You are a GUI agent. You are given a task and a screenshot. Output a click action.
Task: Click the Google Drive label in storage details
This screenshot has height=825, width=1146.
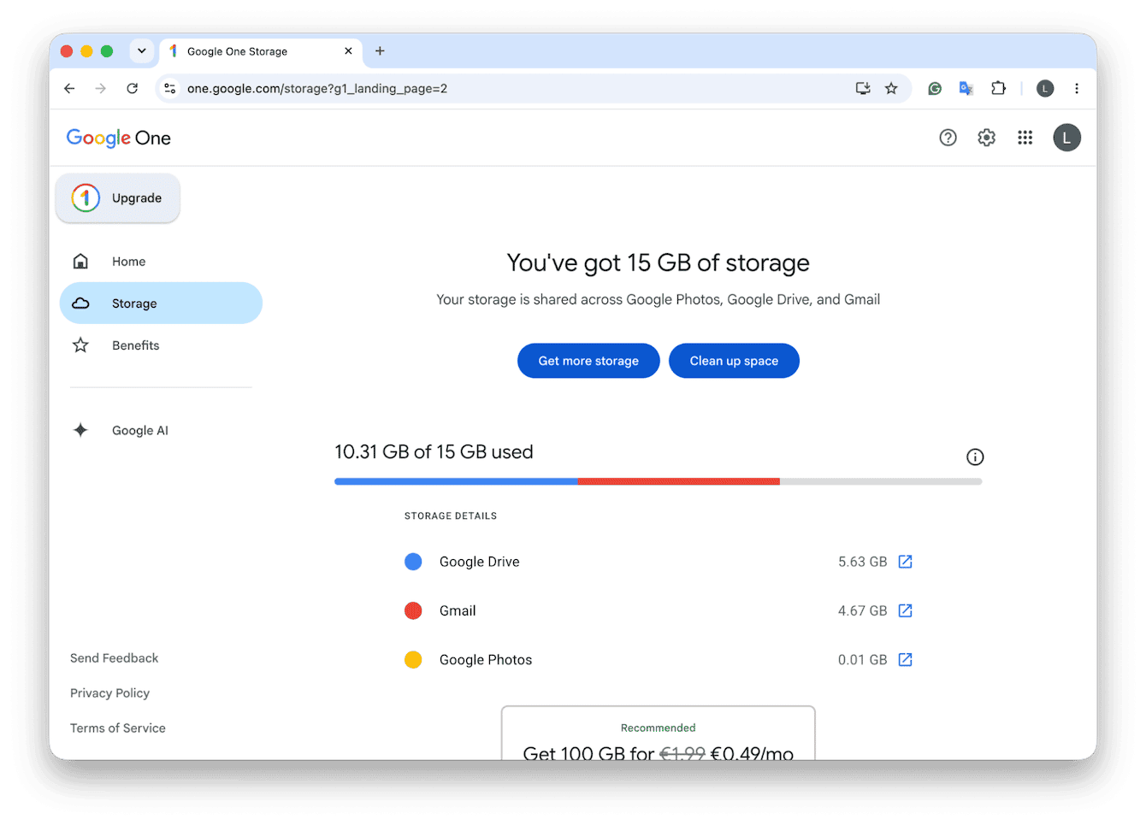[480, 562]
